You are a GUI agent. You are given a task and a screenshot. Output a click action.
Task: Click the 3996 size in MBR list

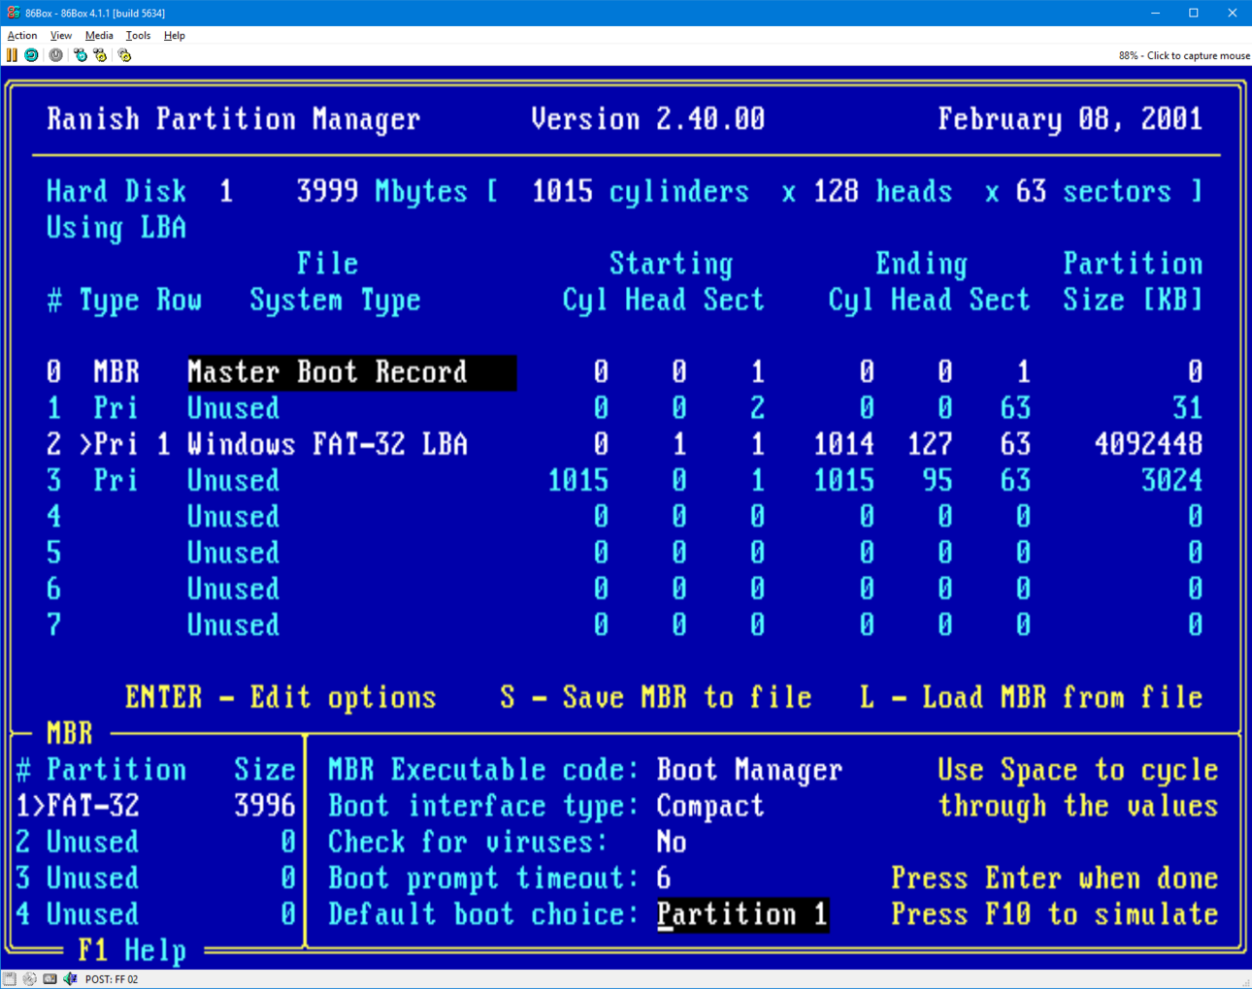264,807
